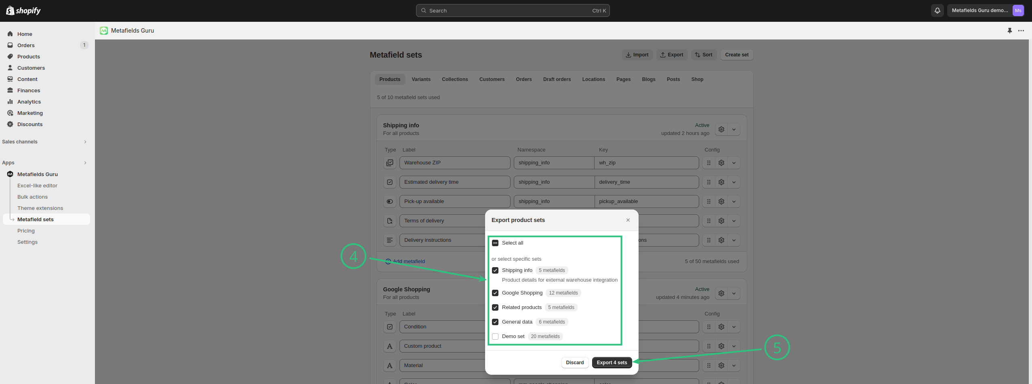Switch to the Variants tab

point(421,79)
